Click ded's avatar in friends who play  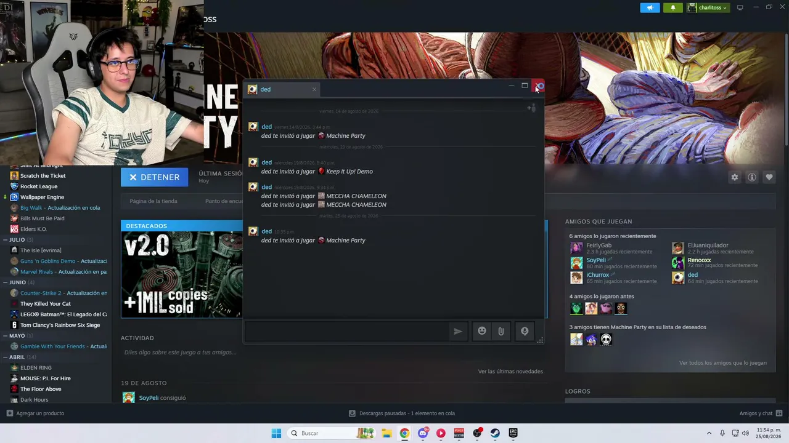(678, 277)
